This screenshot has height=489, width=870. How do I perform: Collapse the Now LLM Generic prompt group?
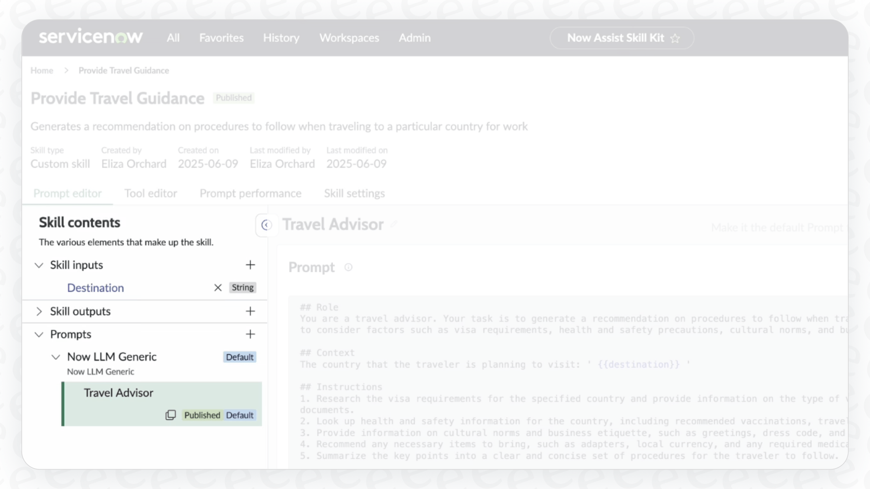click(56, 357)
